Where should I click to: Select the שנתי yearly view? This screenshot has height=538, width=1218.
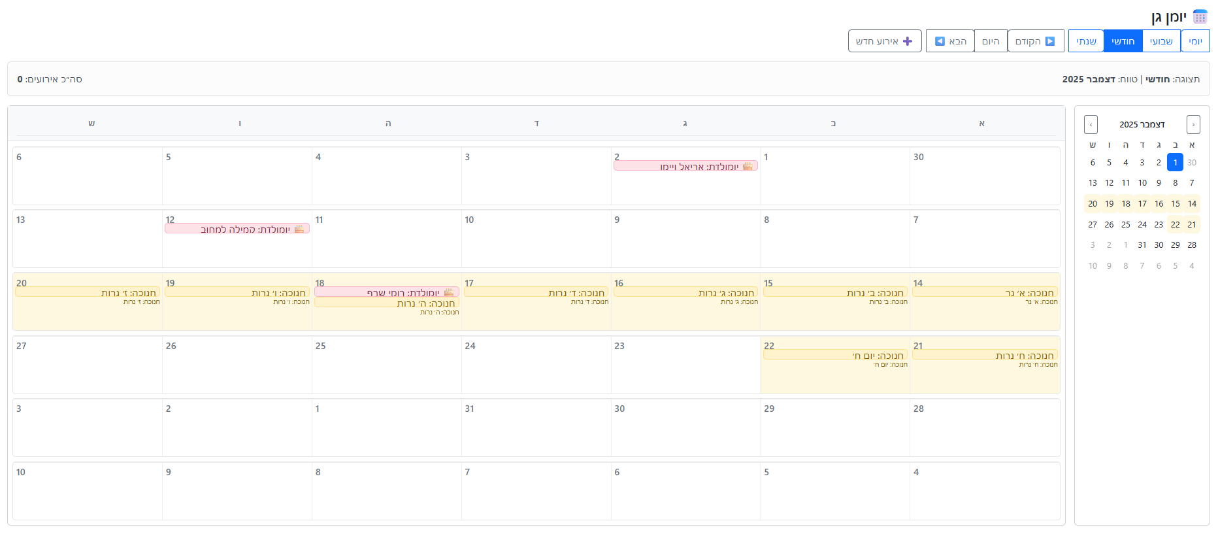[x=1086, y=41]
